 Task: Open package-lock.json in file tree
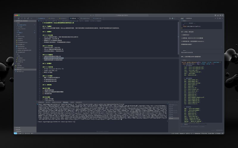point(25,42)
